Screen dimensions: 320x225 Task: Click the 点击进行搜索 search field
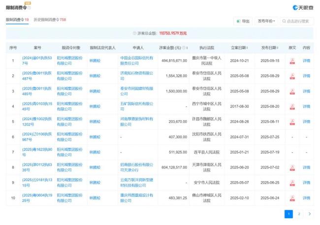click(x=297, y=21)
